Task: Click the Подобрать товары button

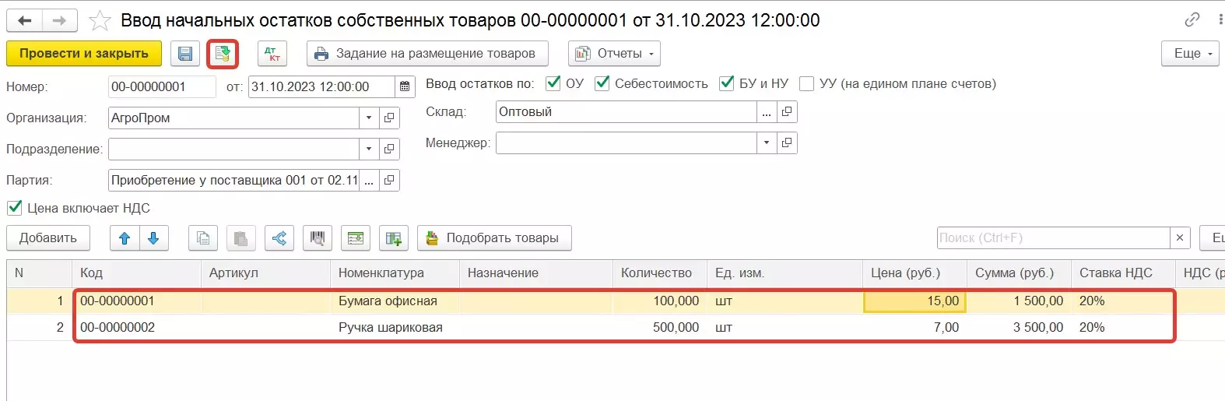Action: click(494, 238)
